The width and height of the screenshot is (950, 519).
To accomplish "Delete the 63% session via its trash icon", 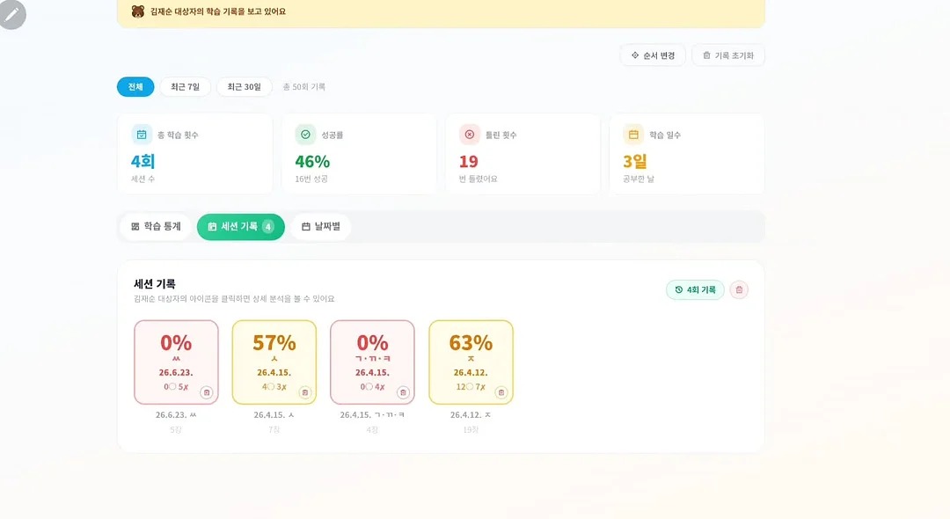I will click(x=501, y=392).
